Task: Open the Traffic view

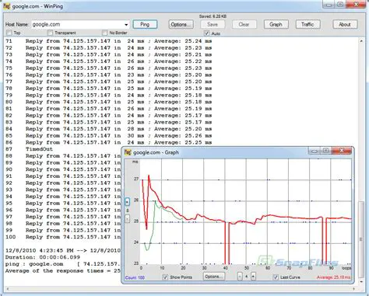Action: click(x=307, y=24)
